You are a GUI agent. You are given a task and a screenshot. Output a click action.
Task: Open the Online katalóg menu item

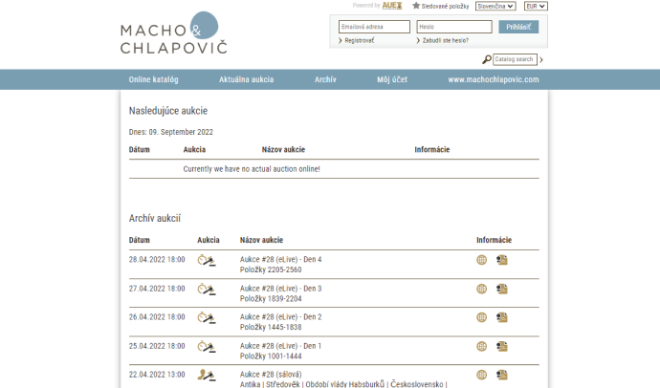click(153, 79)
